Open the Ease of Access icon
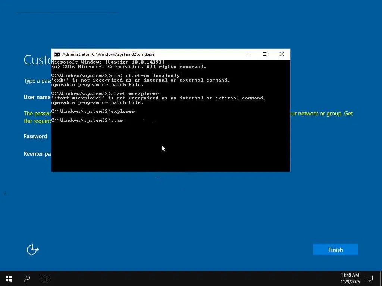382x286 pixels. tap(32, 250)
